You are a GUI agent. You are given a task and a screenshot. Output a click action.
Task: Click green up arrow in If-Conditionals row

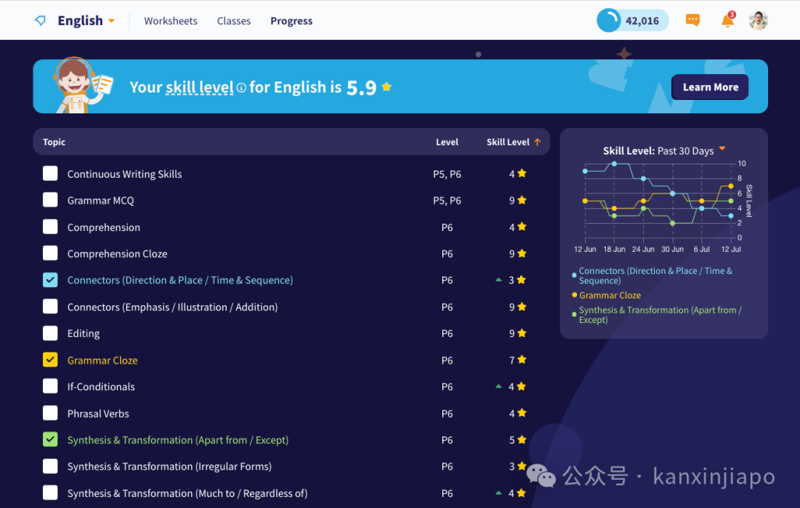[499, 386]
